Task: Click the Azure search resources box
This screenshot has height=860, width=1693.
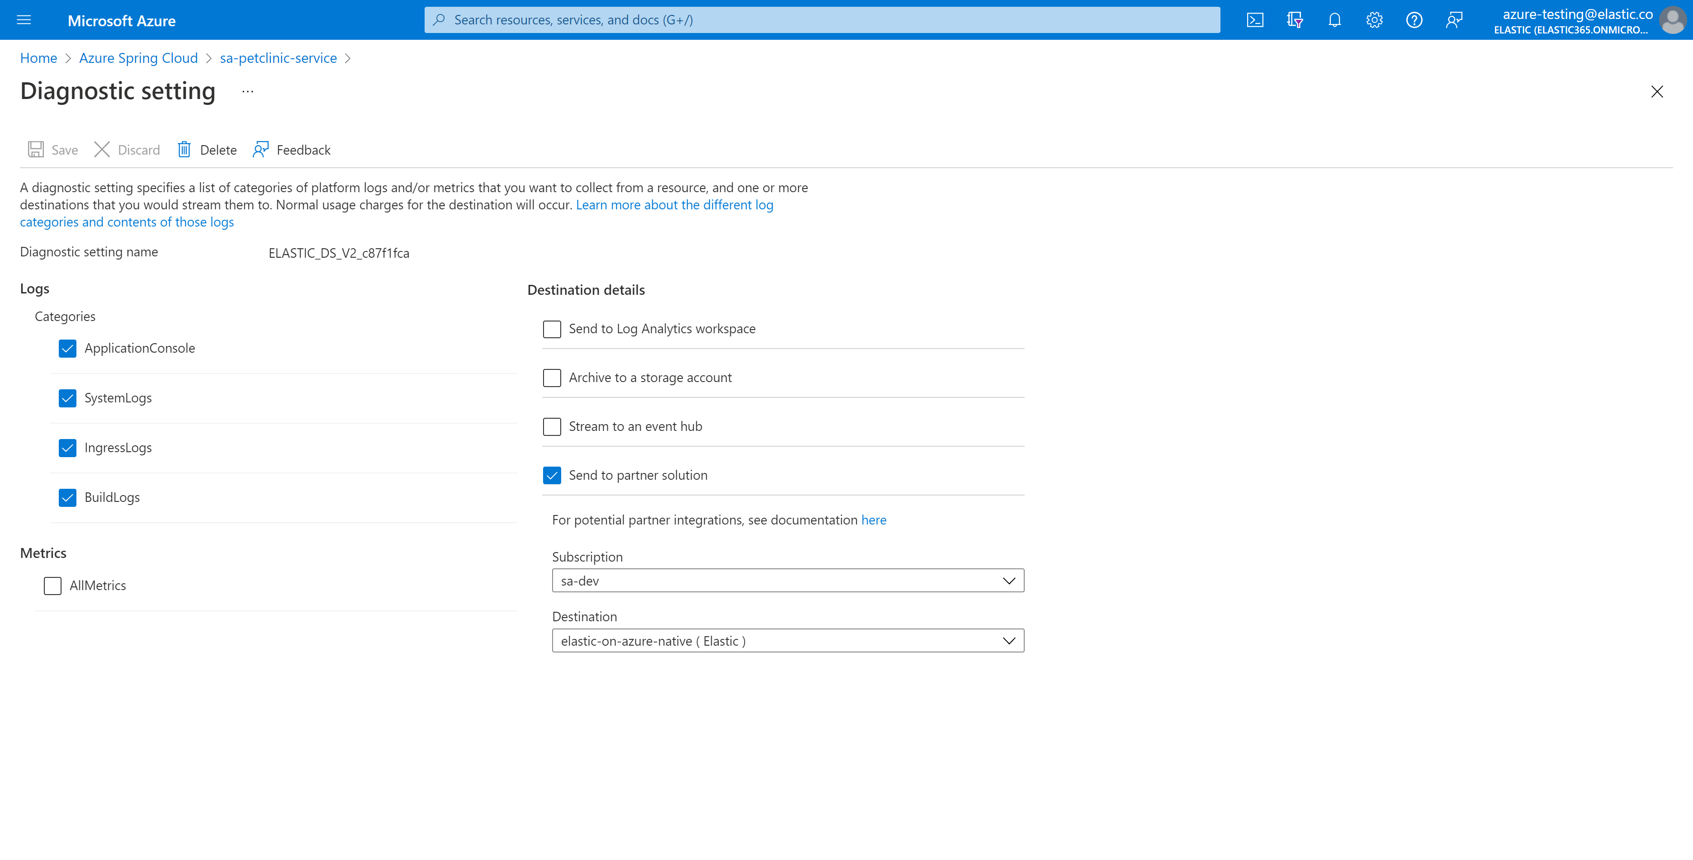Action: pyautogui.click(x=822, y=20)
